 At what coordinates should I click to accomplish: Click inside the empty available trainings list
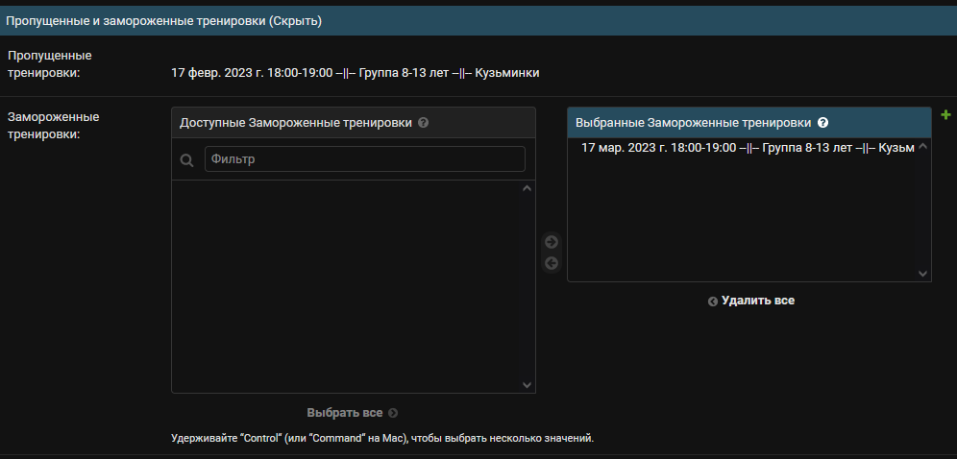(x=346, y=286)
